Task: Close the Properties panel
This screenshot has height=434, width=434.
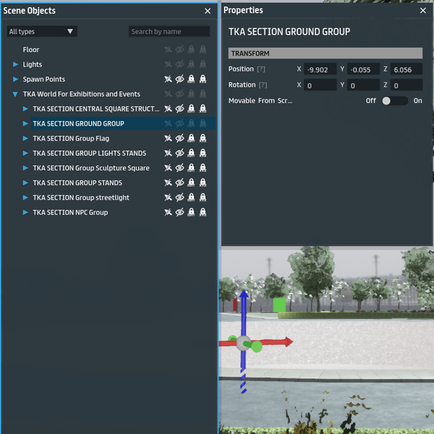Action: [423, 10]
